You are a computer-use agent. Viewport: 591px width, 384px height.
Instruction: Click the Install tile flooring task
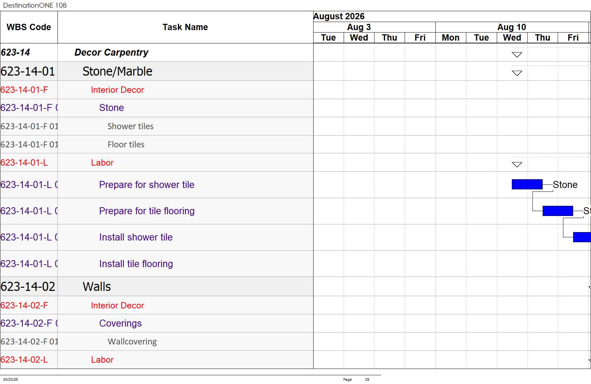point(136,264)
